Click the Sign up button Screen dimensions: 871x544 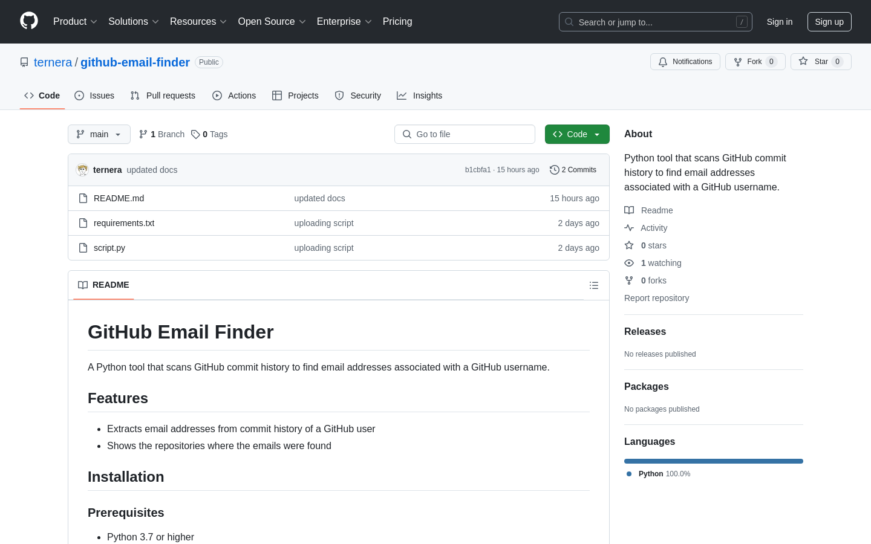(x=829, y=22)
